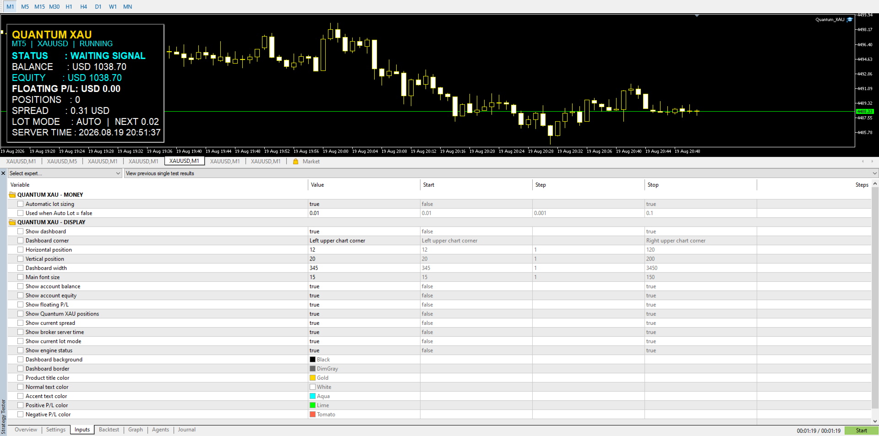This screenshot has width=879, height=436.
Task: Edit Dashboard corner value Left upper chart corner
Action: (364, 241)
